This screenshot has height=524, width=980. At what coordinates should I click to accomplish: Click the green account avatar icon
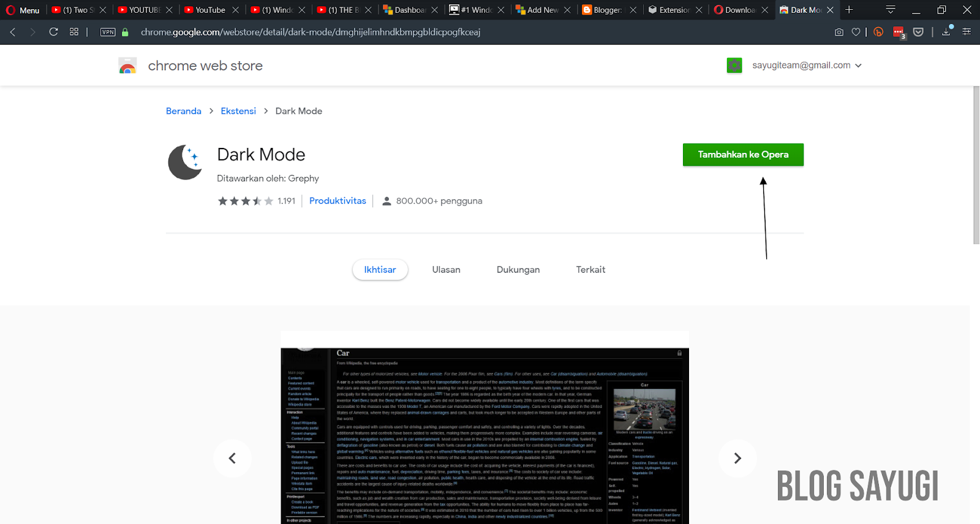tap(734, 65)
